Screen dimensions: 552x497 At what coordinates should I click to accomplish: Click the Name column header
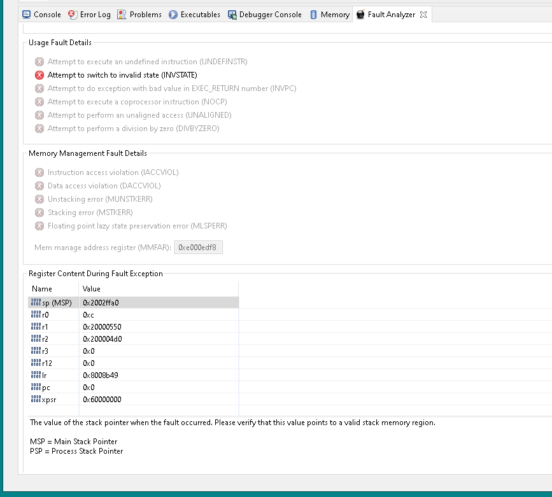53,289
